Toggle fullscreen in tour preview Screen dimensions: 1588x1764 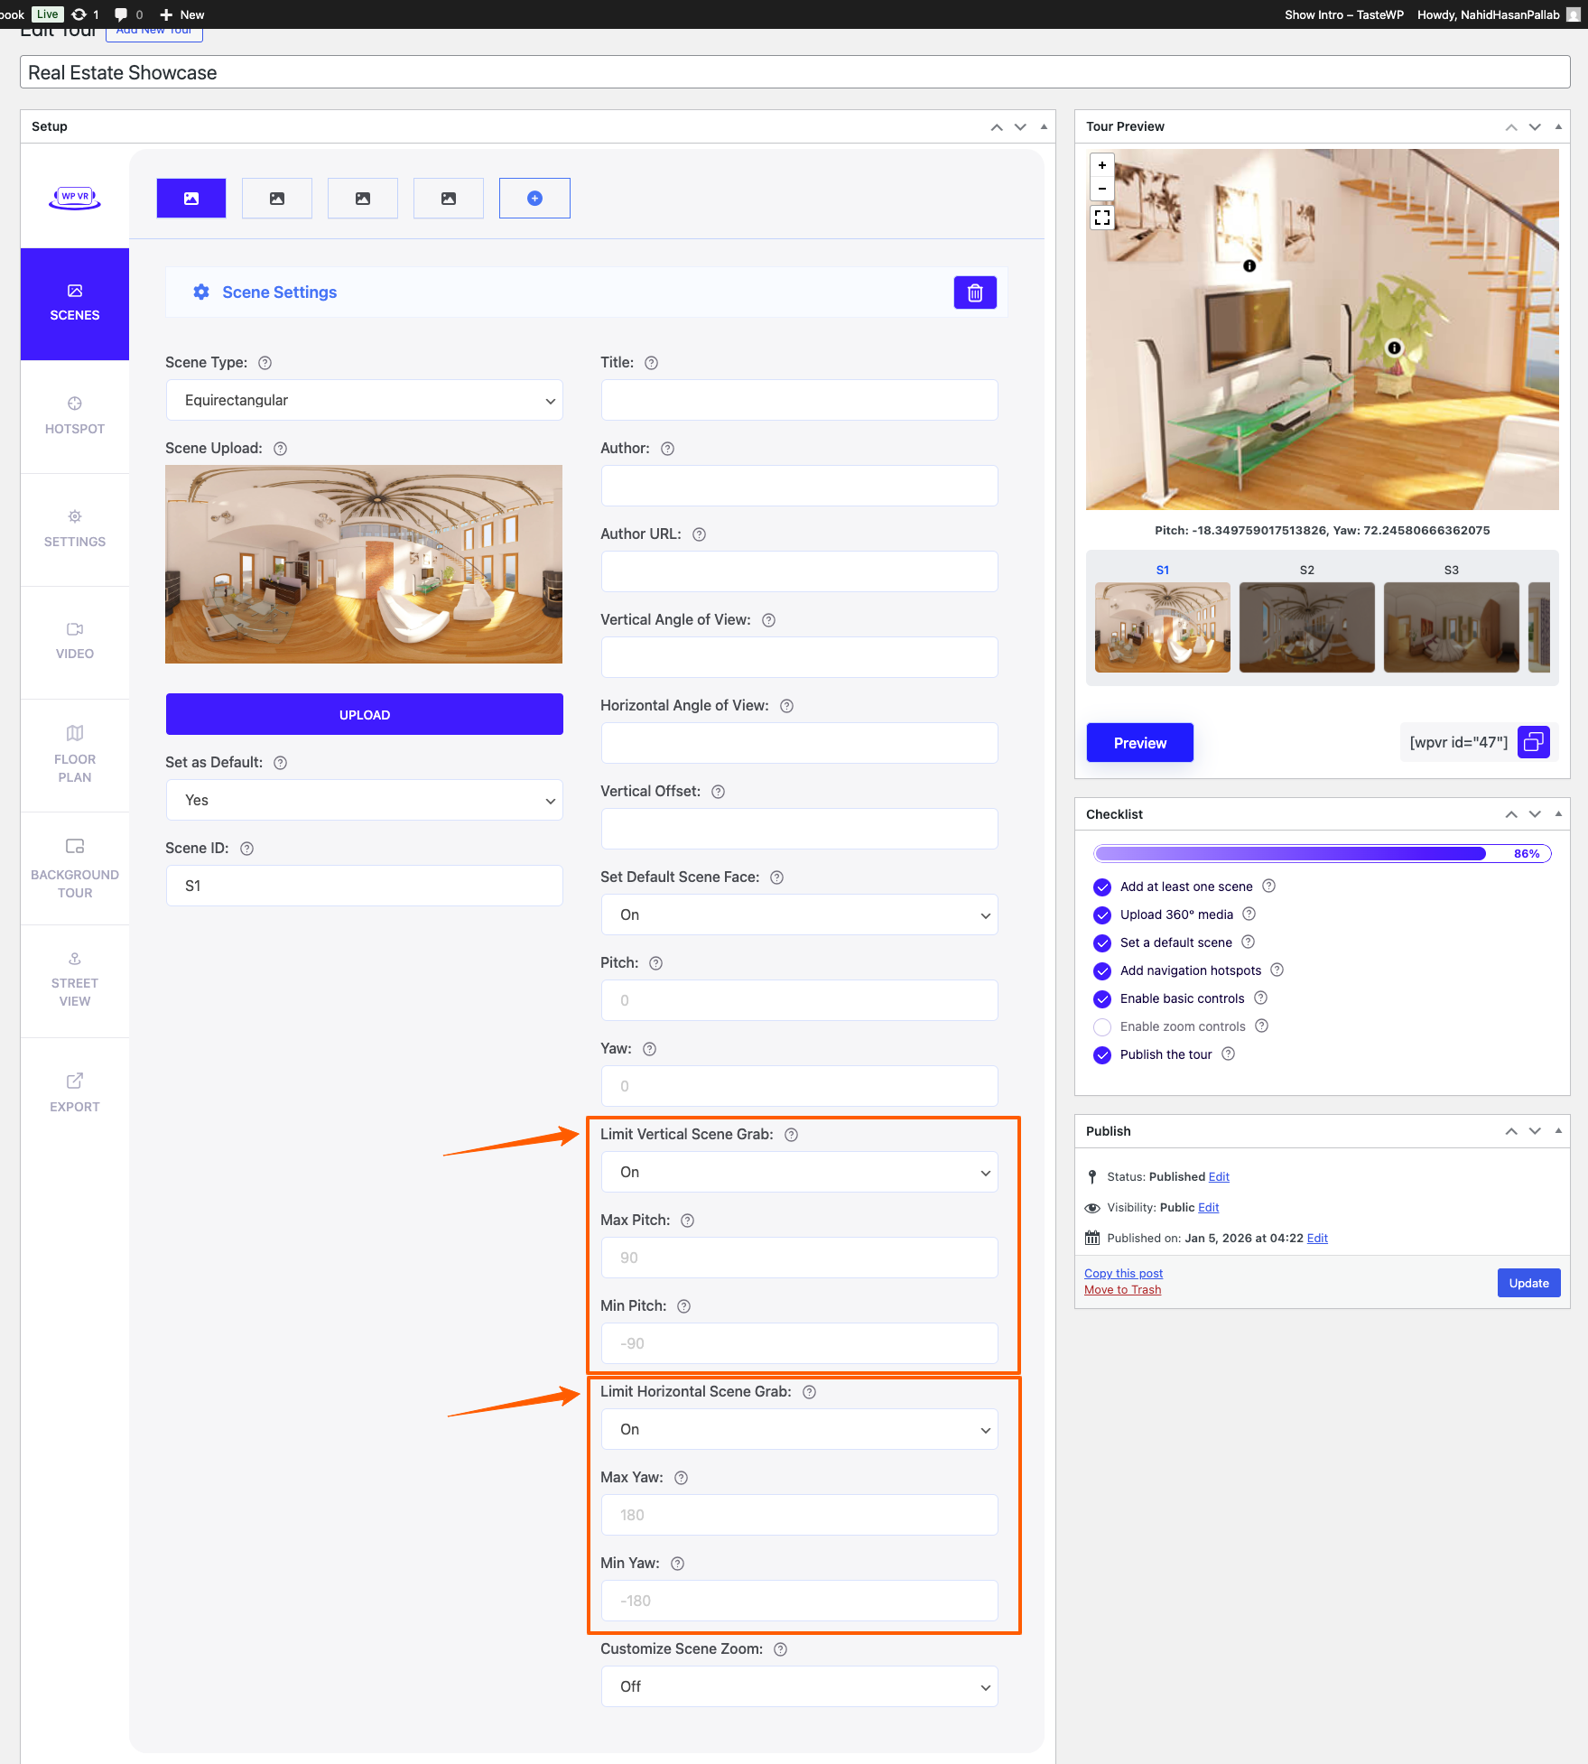click(1102, 218)
